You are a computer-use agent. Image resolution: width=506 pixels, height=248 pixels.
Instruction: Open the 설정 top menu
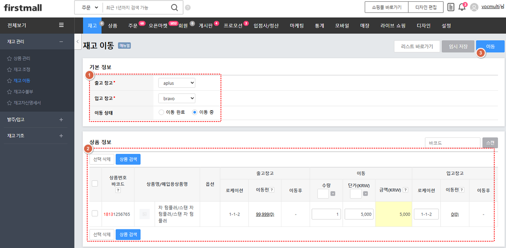click(446, 25)
